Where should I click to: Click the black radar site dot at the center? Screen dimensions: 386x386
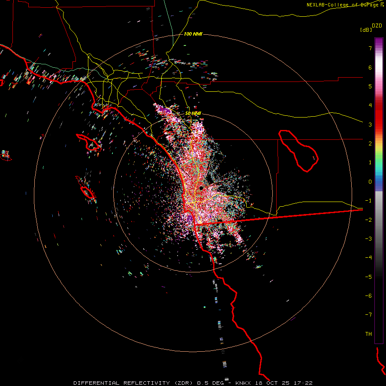point(201,188)
